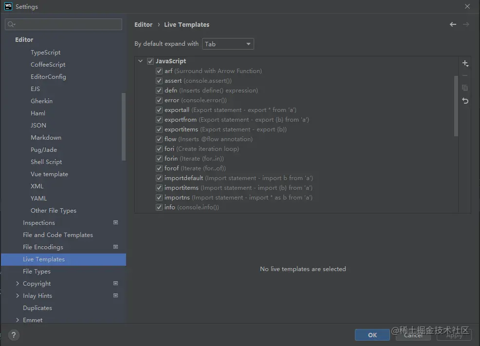Screen dimensions: 480x346
Task: Select Live Templates in the settings tree
Action: [x=64, y=259]
